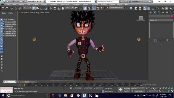Open the Select by Name dialog
The height and width of the screenshot is (98, 174).
[38, 8]
